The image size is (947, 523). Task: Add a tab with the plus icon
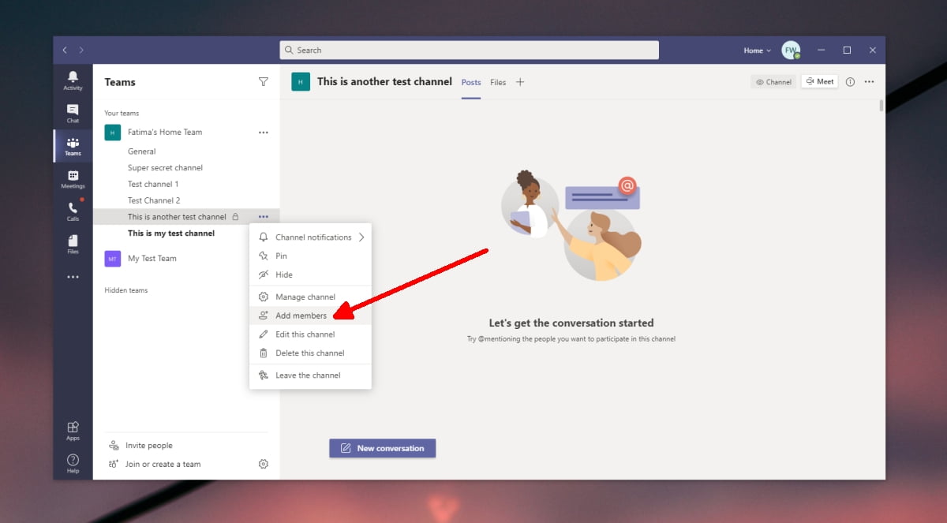coord(519,82)
